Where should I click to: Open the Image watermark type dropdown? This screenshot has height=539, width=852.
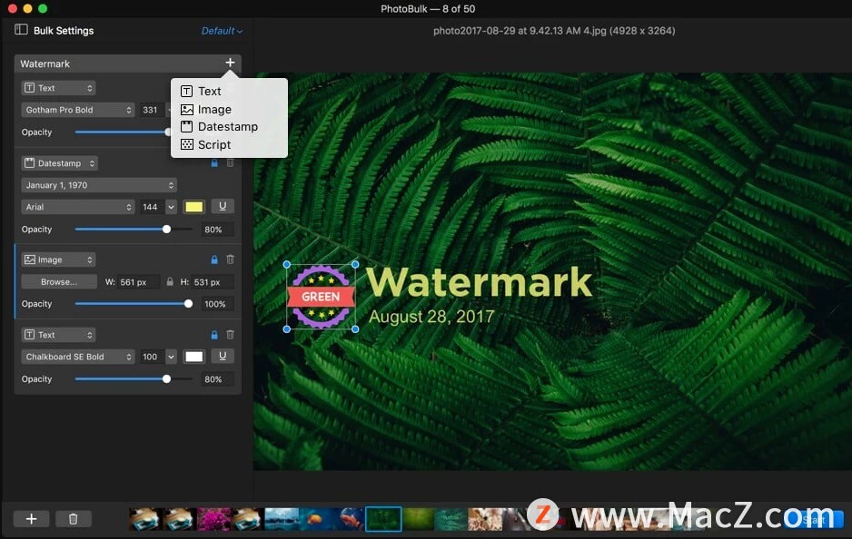(x=59, y=260)
